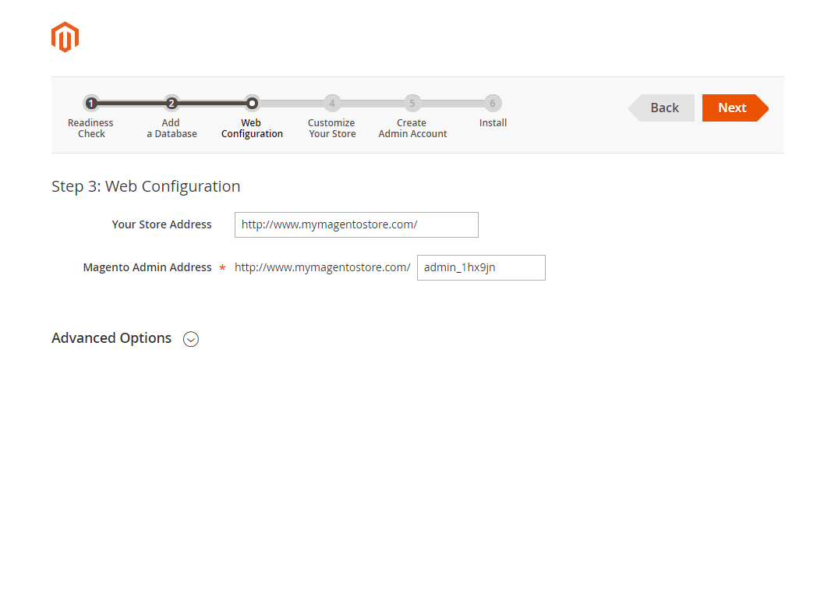817x611 pixels.
Task: Click the Install step circle
Action: (493, 103)
